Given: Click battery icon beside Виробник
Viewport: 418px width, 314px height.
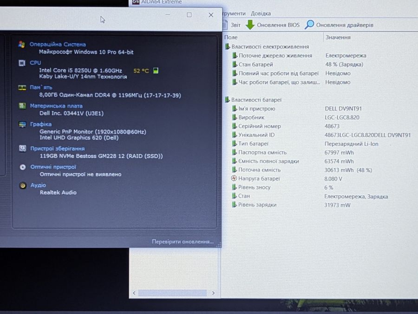Looking at the screenshot, I should [234, 117].
